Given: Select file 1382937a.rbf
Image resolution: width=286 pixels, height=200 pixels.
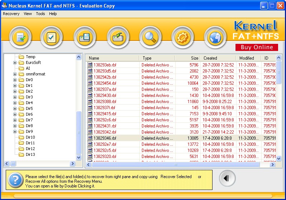Looking at the screenshot, I should pyautogui.click(x=105, y=89).
